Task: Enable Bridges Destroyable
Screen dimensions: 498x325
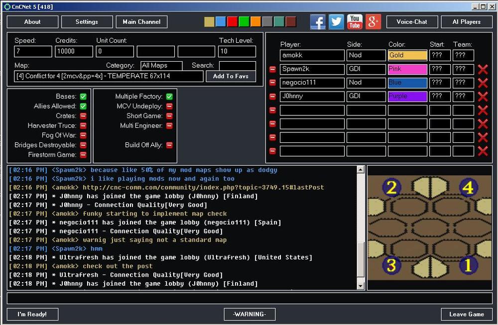Action: [83, 145]
